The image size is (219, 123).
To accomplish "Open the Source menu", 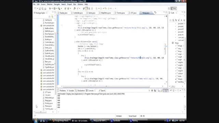I will point(43,4).
